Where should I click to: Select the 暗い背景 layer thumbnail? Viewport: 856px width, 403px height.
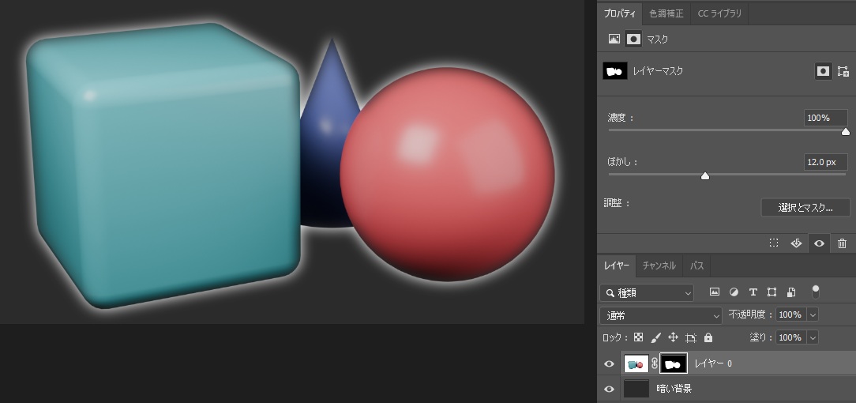636,389
